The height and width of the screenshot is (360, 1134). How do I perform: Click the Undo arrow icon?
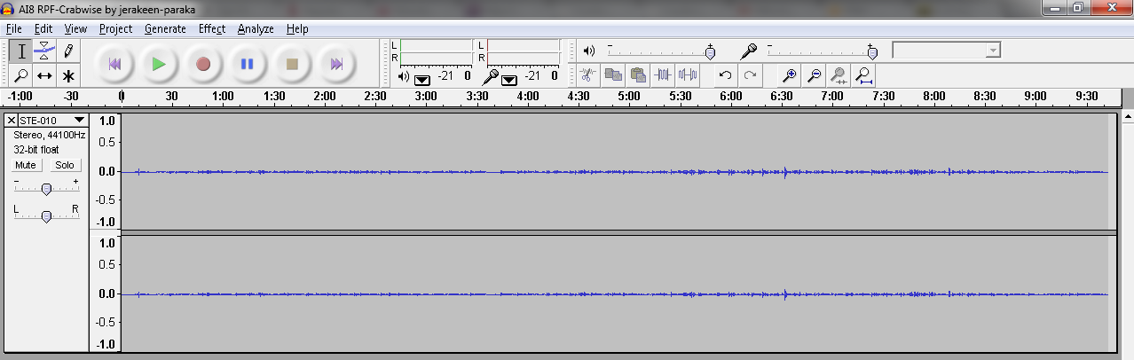(x=725, y=75)
